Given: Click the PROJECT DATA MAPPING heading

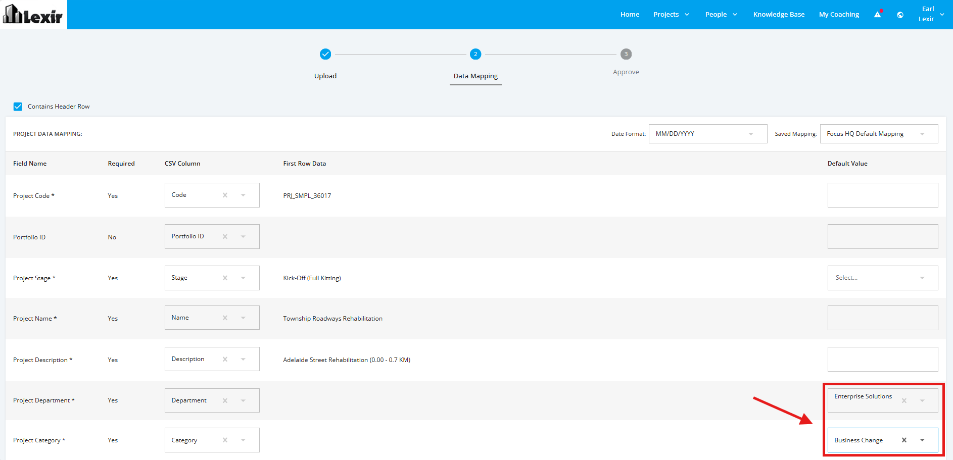Looking at the screenshot, I should [47, 134].
